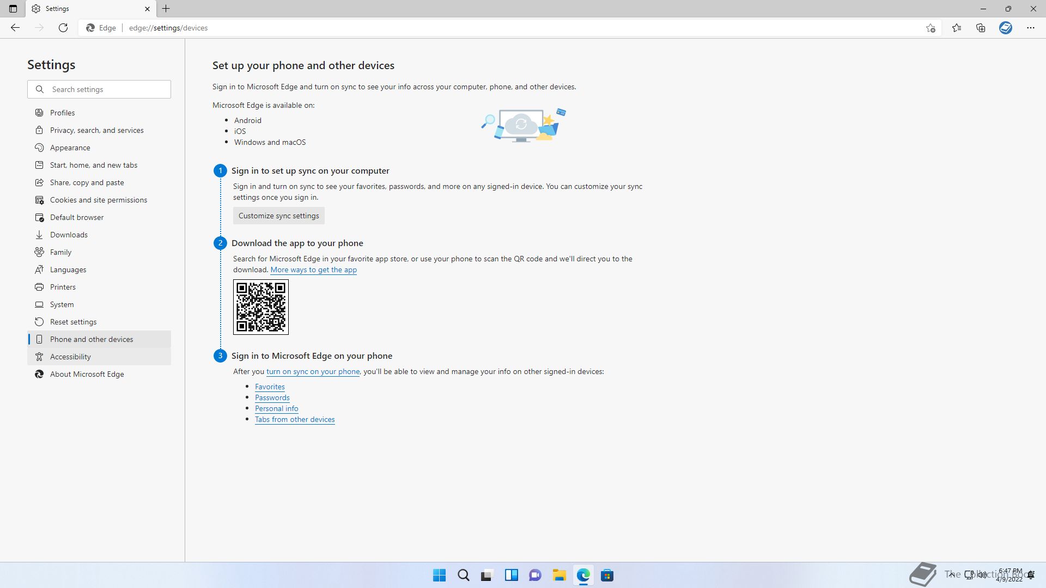
Task: Click Customize sync settings button
Action: tap(279, 216)
